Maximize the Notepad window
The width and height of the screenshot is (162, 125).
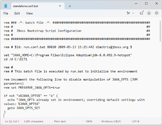click(x=146, y=3)
